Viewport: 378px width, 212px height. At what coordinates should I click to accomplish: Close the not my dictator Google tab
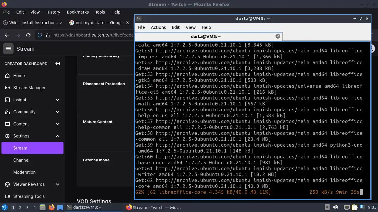[128, 23]
